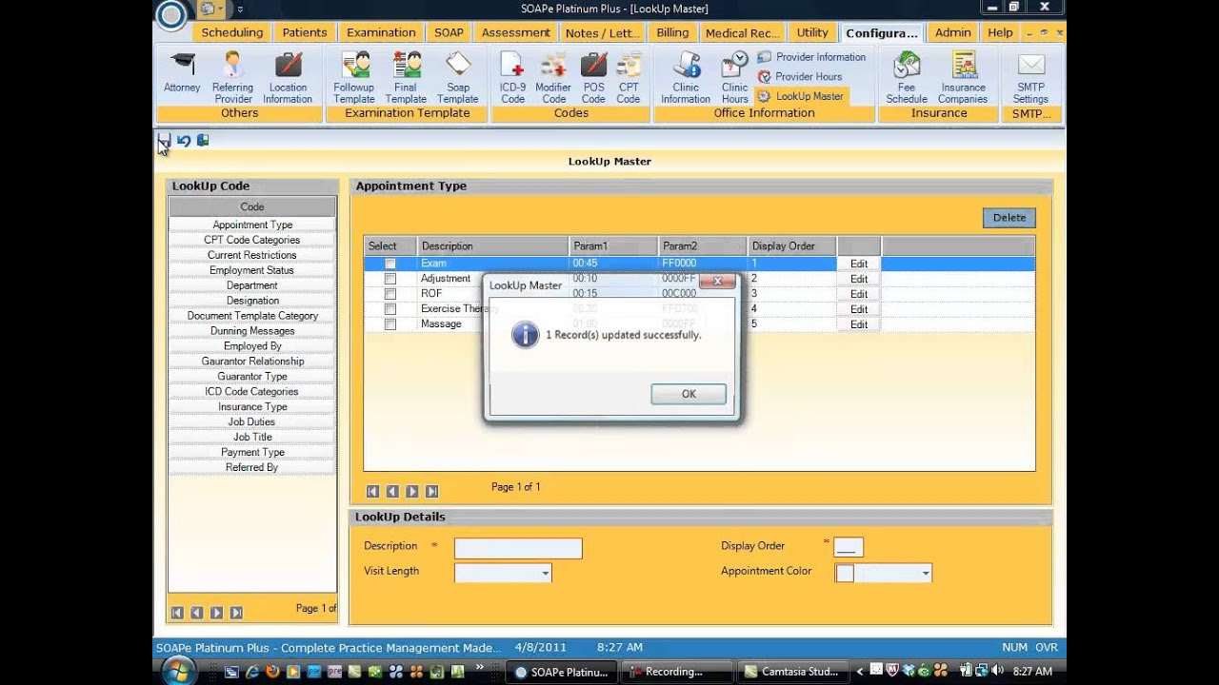The width and height of the screenshot is (1219, 685).
Task: Tick the checkbox for ROF row
Action: coord(390,294)
